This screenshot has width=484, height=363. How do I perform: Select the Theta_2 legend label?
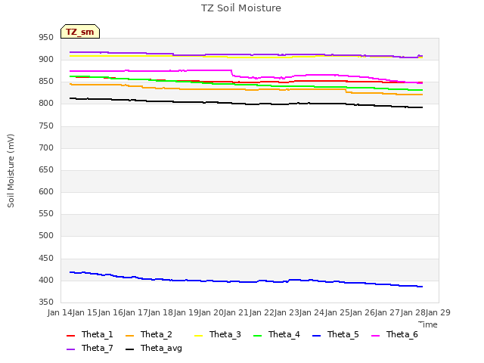click(157, 334)
